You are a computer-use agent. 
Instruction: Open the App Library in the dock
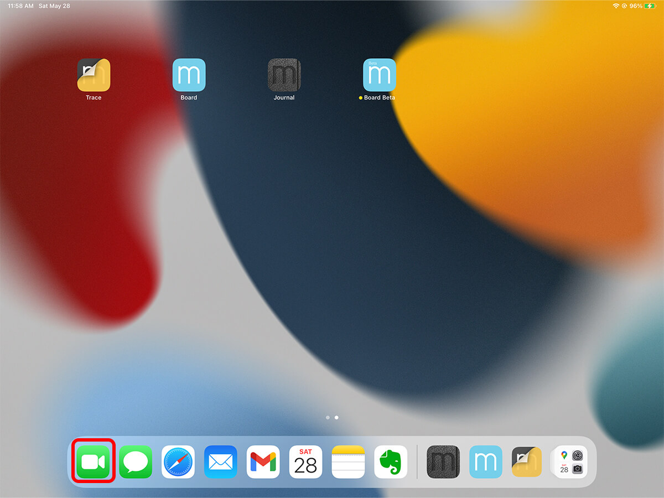(x=570, y=461)
